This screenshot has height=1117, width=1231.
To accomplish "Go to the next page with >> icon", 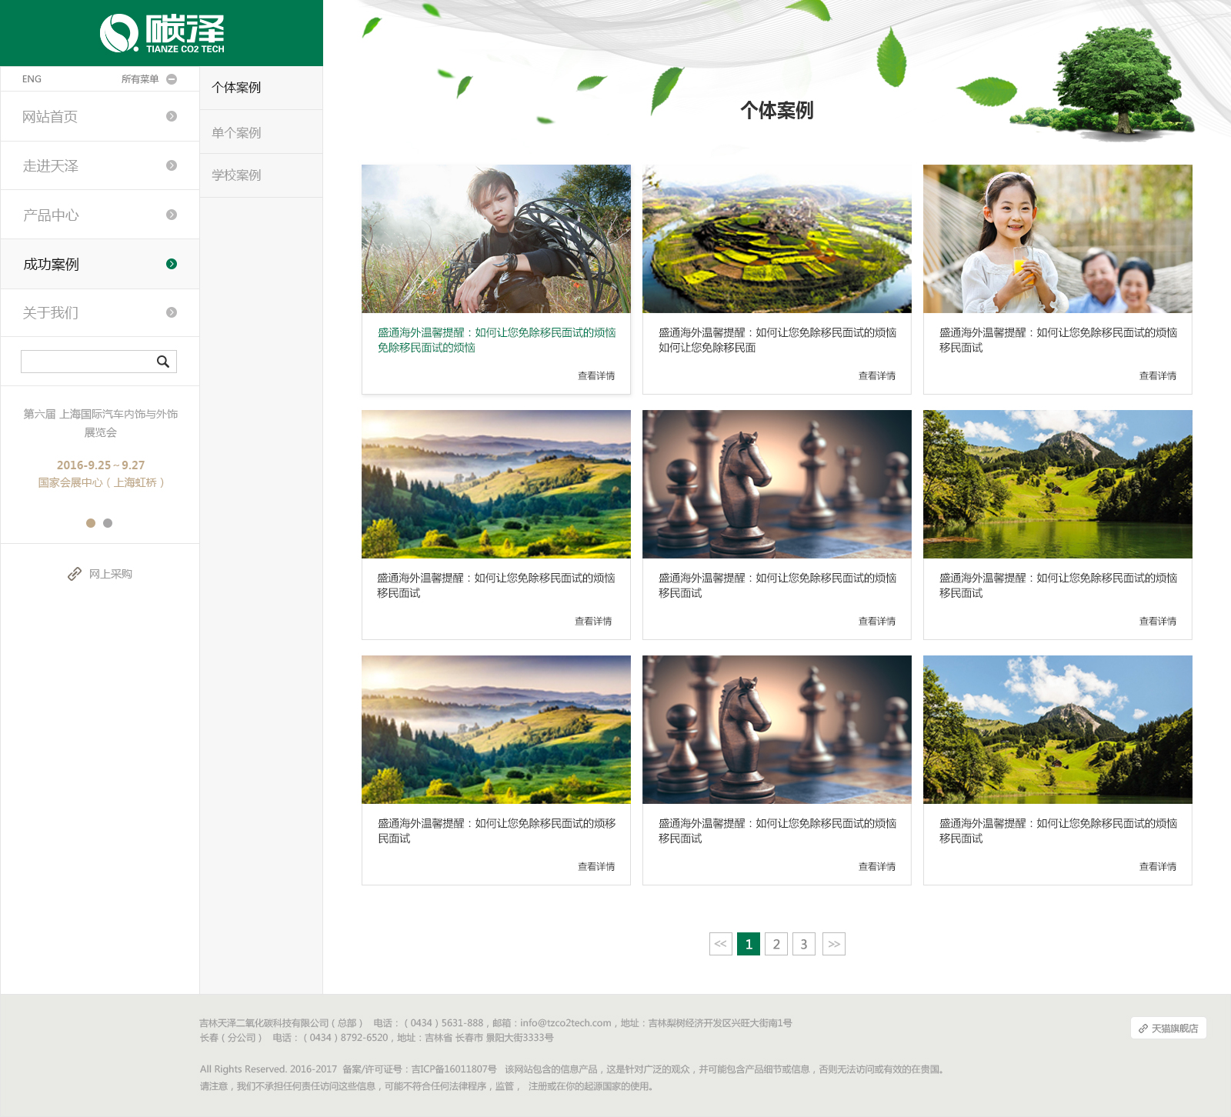I will pos(834,944).
